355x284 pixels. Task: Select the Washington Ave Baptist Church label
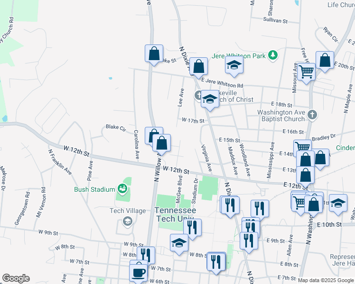(x=281, y=115)
